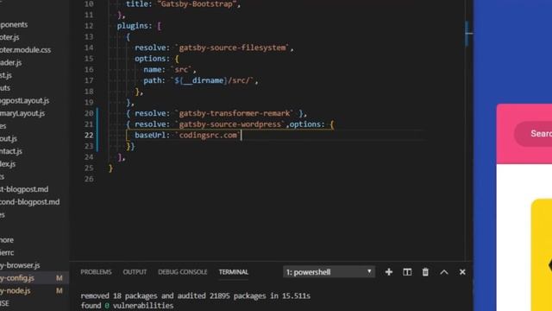Click 'found 0 vulnerabilities' terminal output

tap(127, 305)
